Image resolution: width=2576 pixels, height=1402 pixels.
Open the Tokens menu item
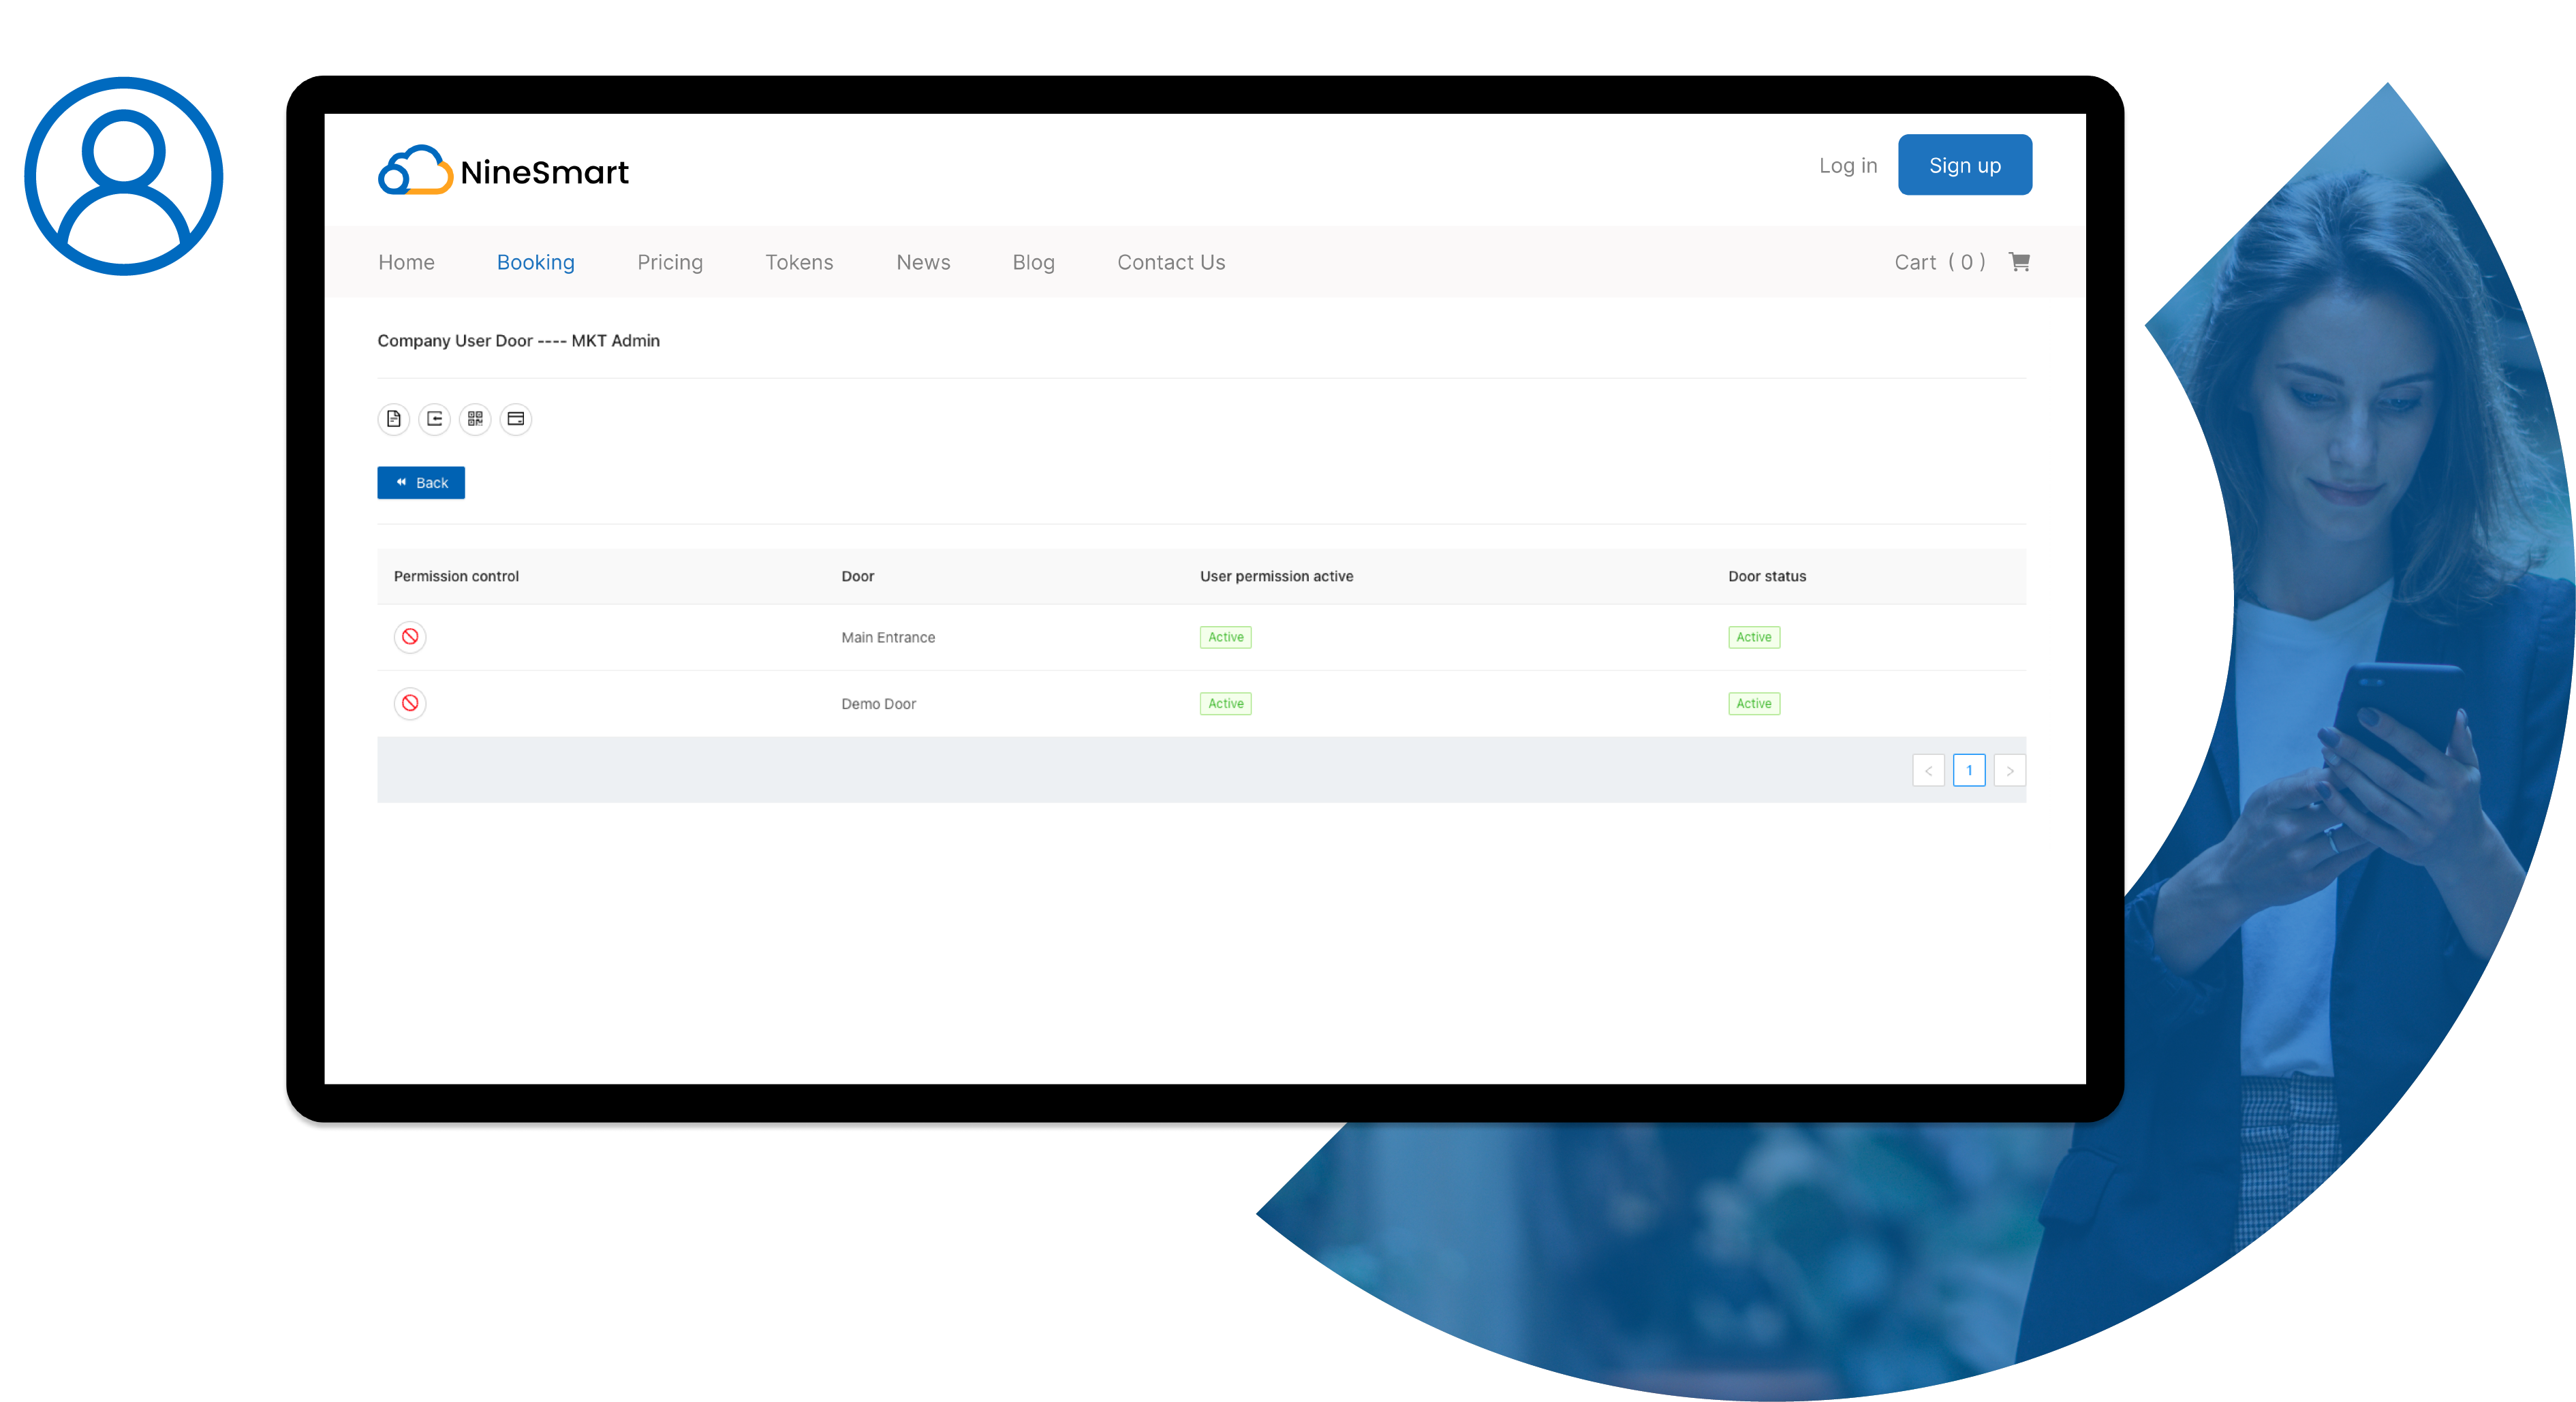799,262
